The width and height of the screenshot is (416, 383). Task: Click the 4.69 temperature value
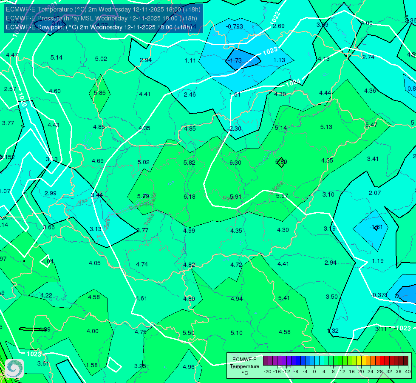pyautogui.click(x=98, y=161)
